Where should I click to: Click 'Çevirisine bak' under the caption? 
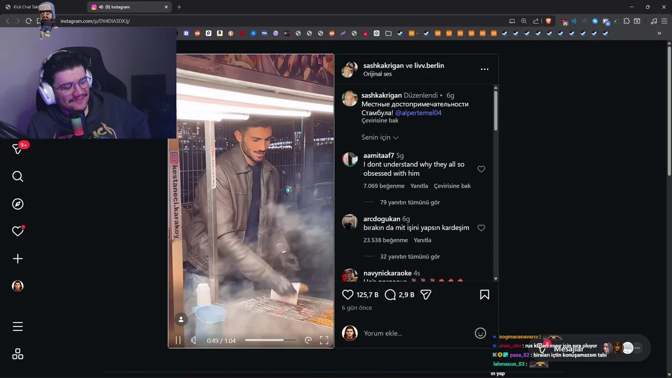pos(380,120)
